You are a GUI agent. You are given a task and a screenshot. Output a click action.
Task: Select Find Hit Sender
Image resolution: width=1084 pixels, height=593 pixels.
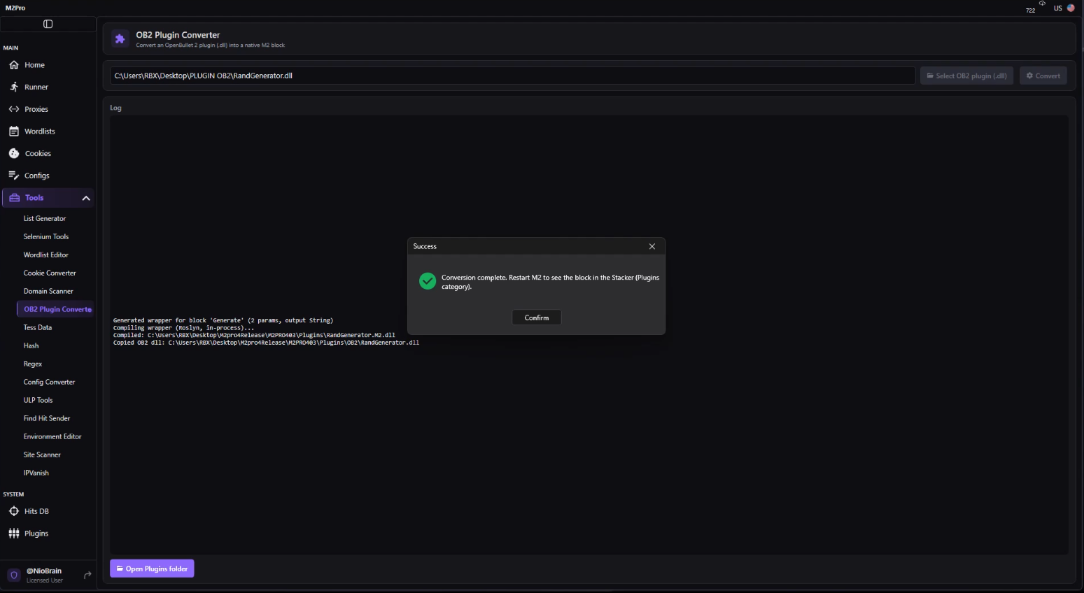[x=47, y=419]
